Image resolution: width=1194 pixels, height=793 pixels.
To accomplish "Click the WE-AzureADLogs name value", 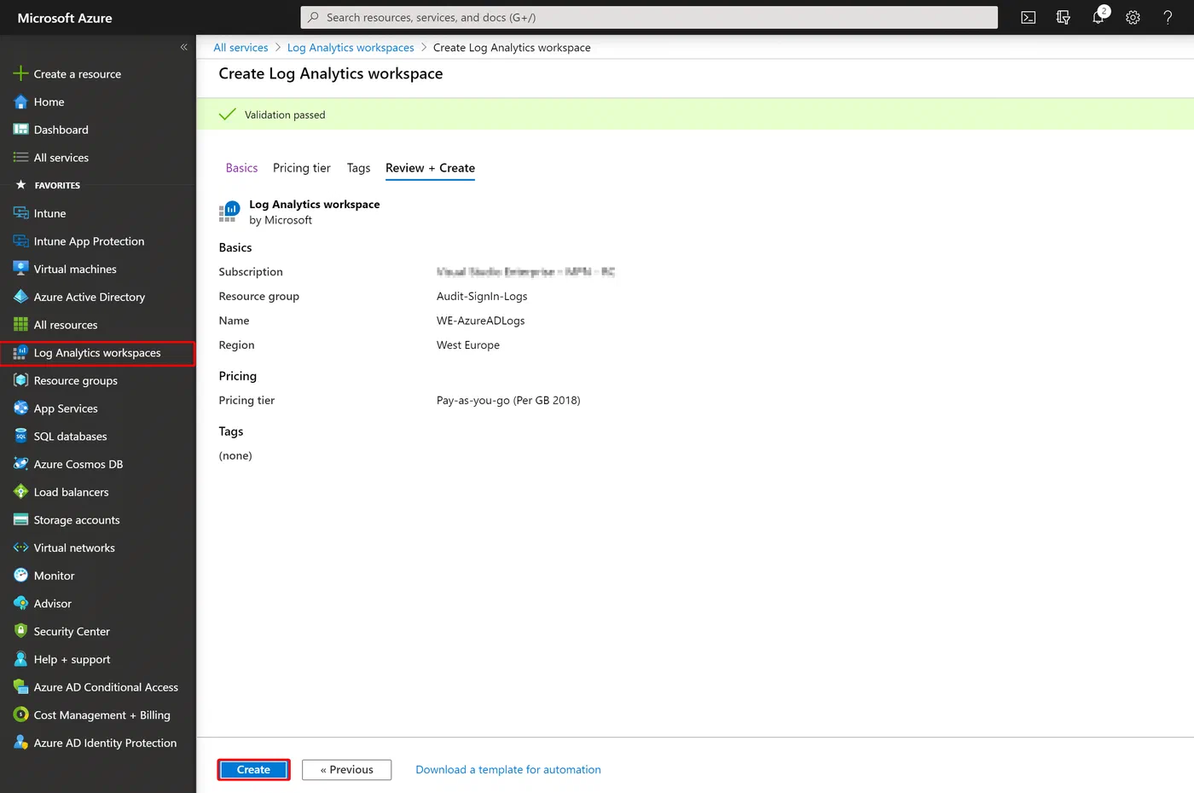I will (x=480, y=321).
